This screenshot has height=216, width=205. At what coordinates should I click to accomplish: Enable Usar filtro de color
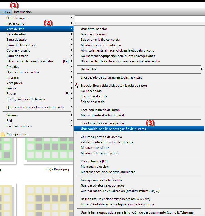(94, 29)
